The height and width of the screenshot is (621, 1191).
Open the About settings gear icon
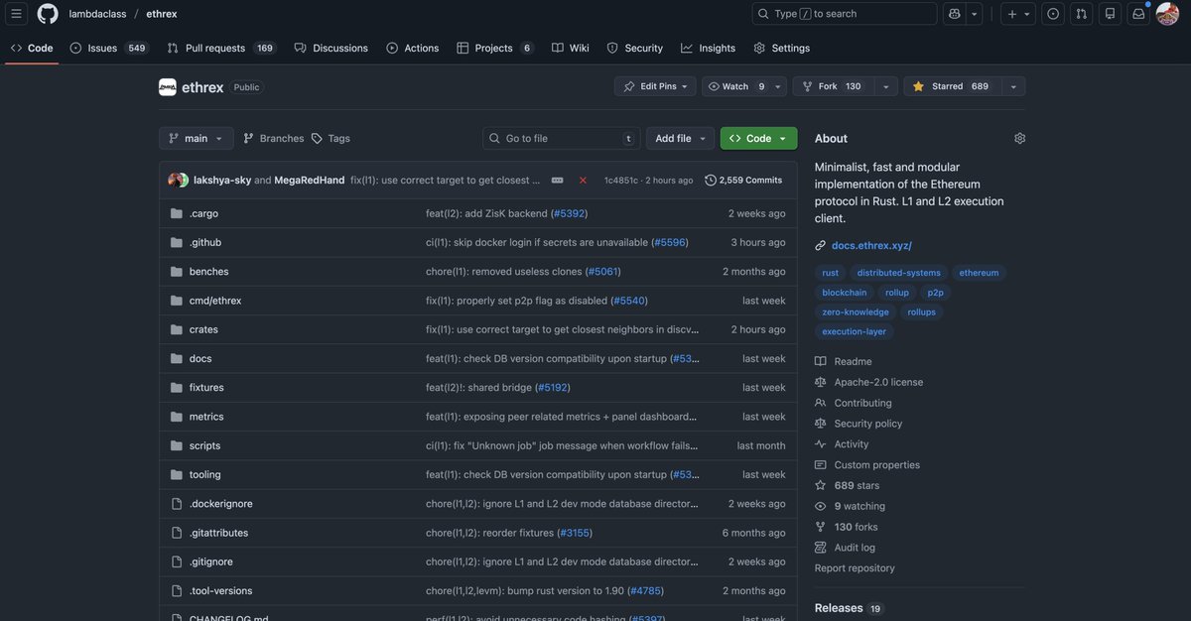(1019, 138)
